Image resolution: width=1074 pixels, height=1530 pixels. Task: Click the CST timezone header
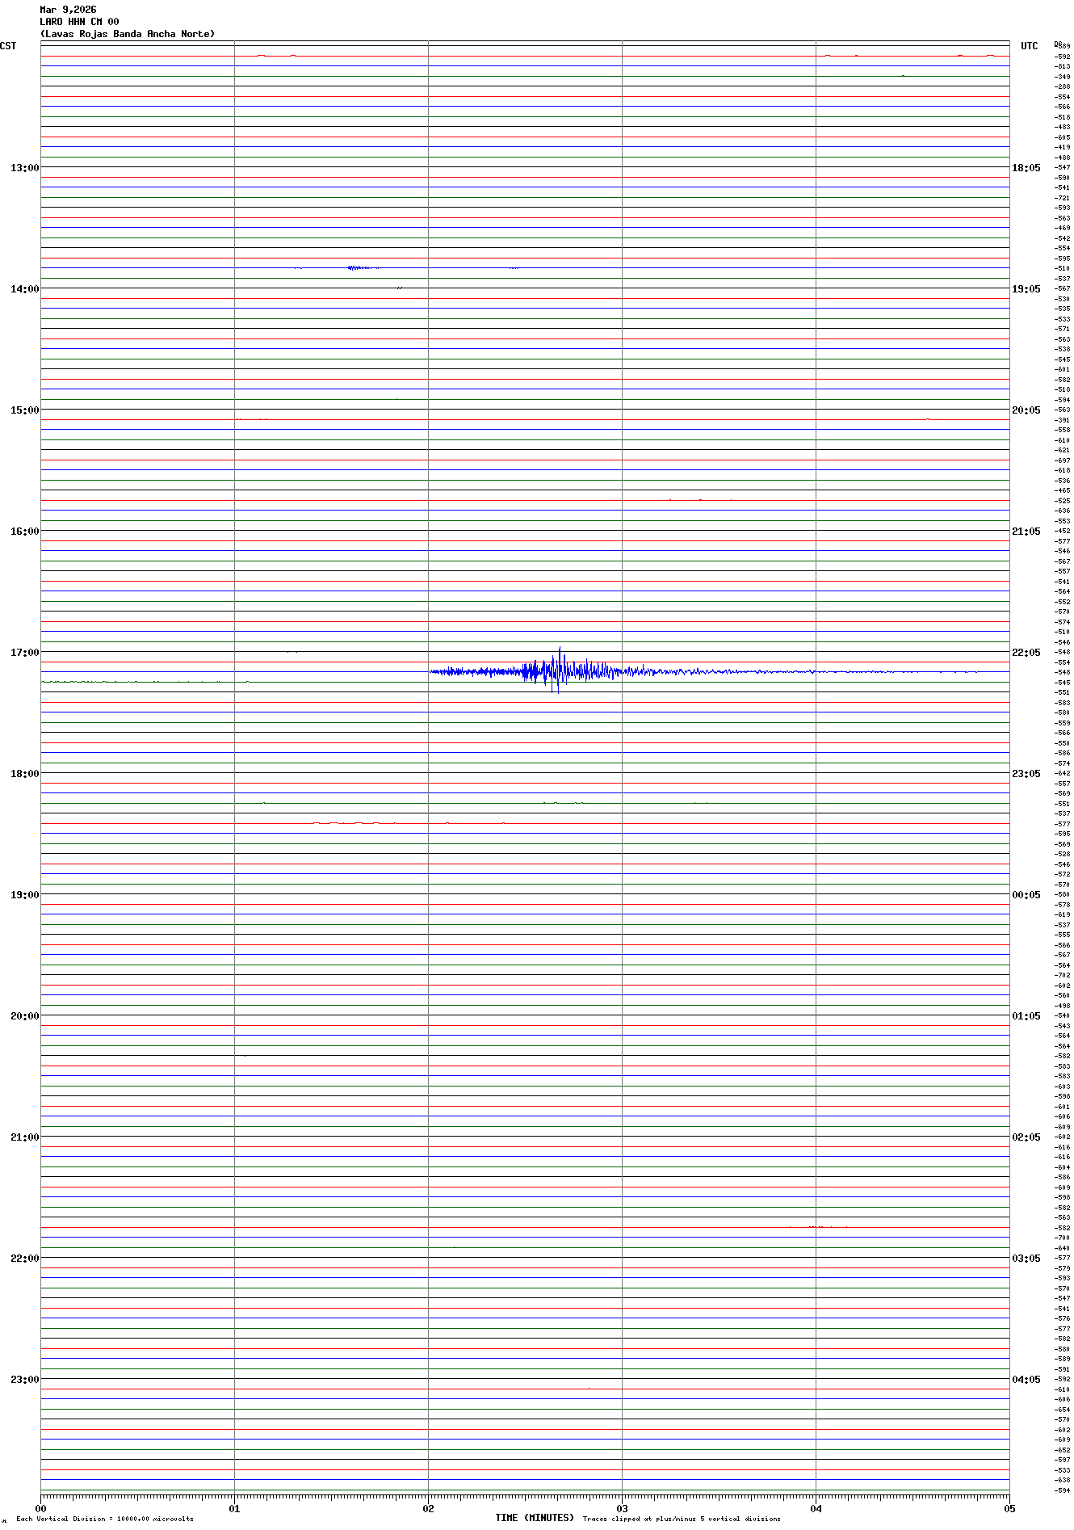(x=8, y=46)
